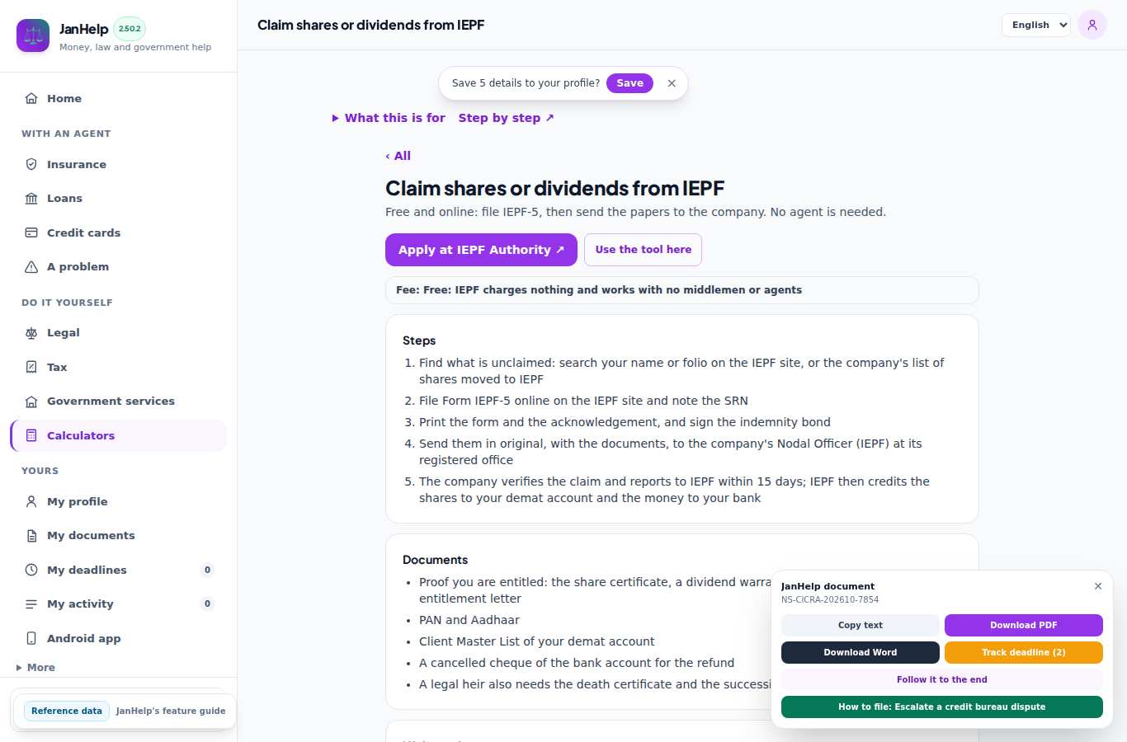Expand the More section in the sidebar
The height and width of the screenshot is (742, 1127).
point(36,668)
